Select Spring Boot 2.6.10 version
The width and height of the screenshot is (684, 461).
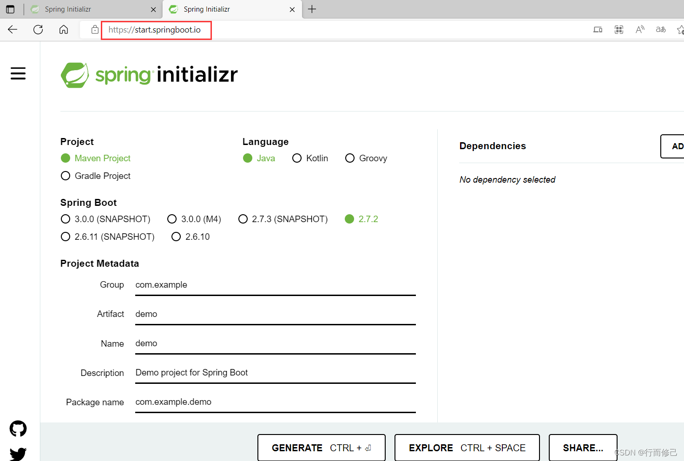point(176,237)
